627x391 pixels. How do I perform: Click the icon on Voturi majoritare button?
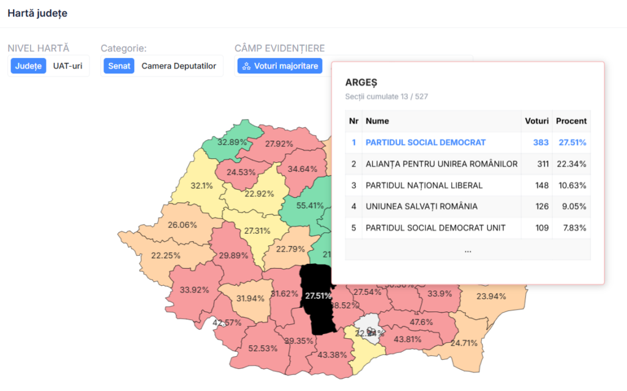(x=246, y=66)
